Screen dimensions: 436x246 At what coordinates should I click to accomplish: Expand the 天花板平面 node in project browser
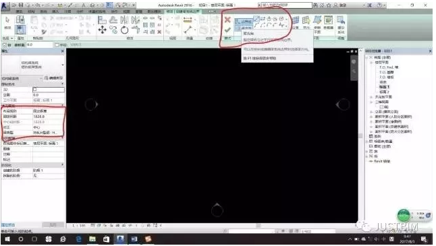pos(371,97)
